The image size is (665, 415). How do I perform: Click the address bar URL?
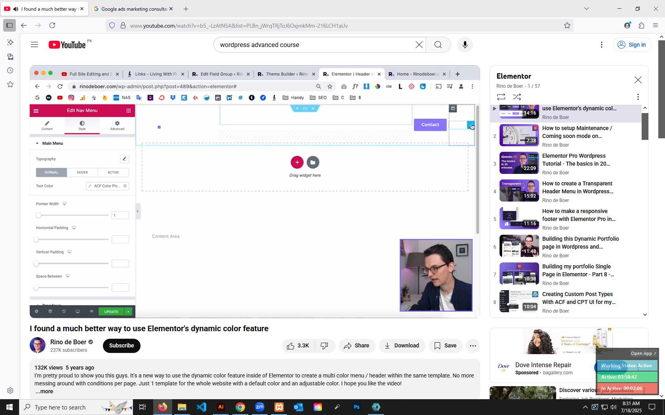pyautogui.click(x=239, y=26)
